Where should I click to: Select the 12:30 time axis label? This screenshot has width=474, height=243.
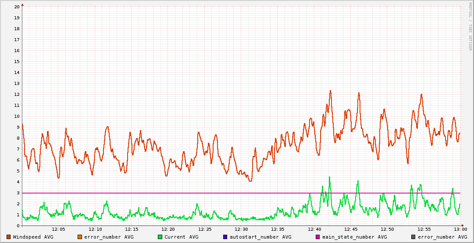pos(241,229)
